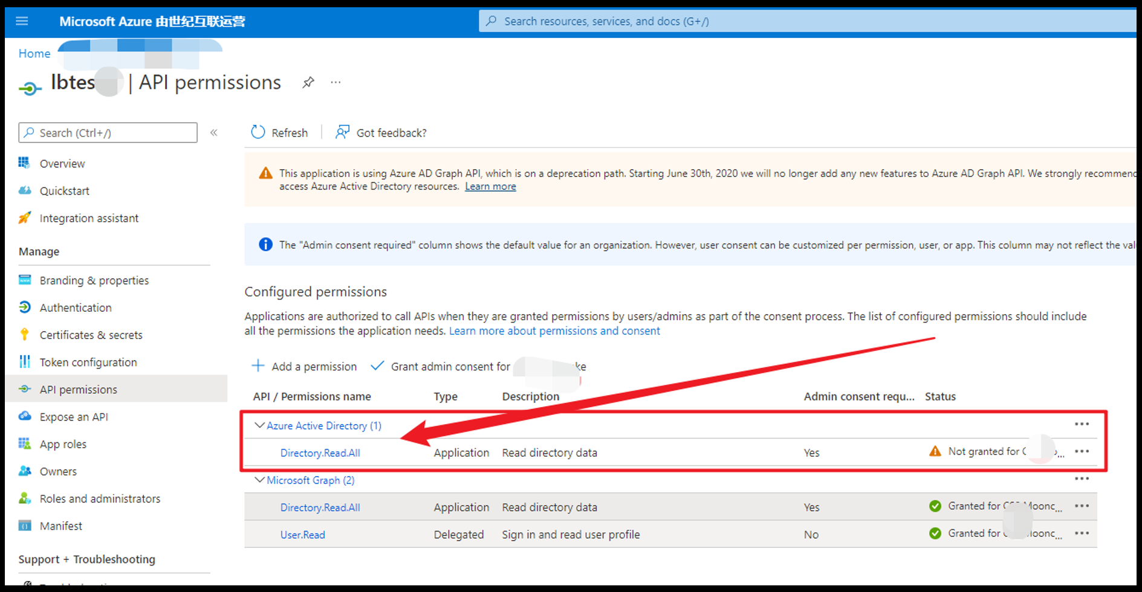Open the Manifest page

point(60,526)
